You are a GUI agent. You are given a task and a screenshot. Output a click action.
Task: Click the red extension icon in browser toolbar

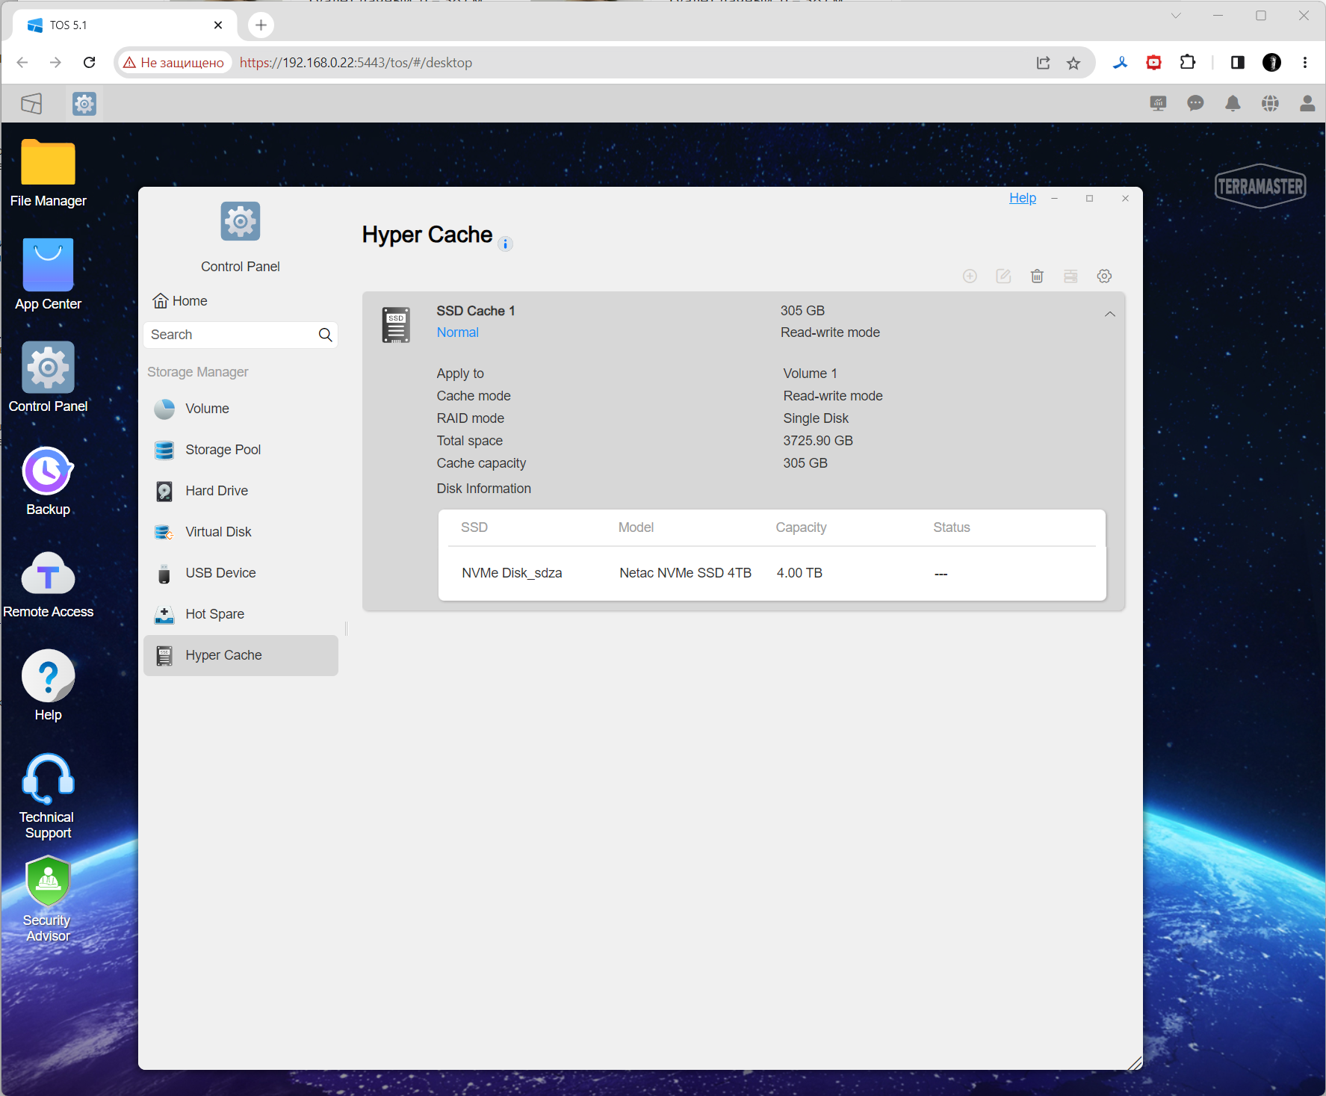[x=1154, y=63]
